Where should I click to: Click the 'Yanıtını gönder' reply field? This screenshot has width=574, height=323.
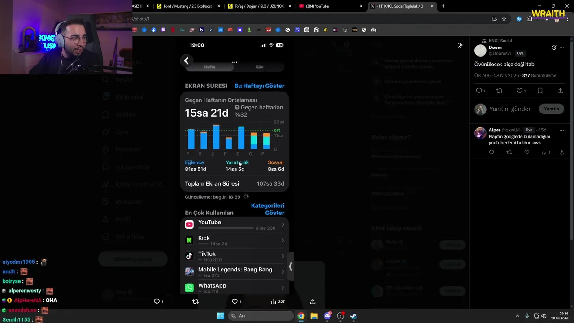click(x=509, y=109)
